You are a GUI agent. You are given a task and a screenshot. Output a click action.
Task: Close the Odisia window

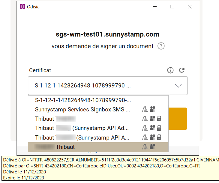(190, 7)
